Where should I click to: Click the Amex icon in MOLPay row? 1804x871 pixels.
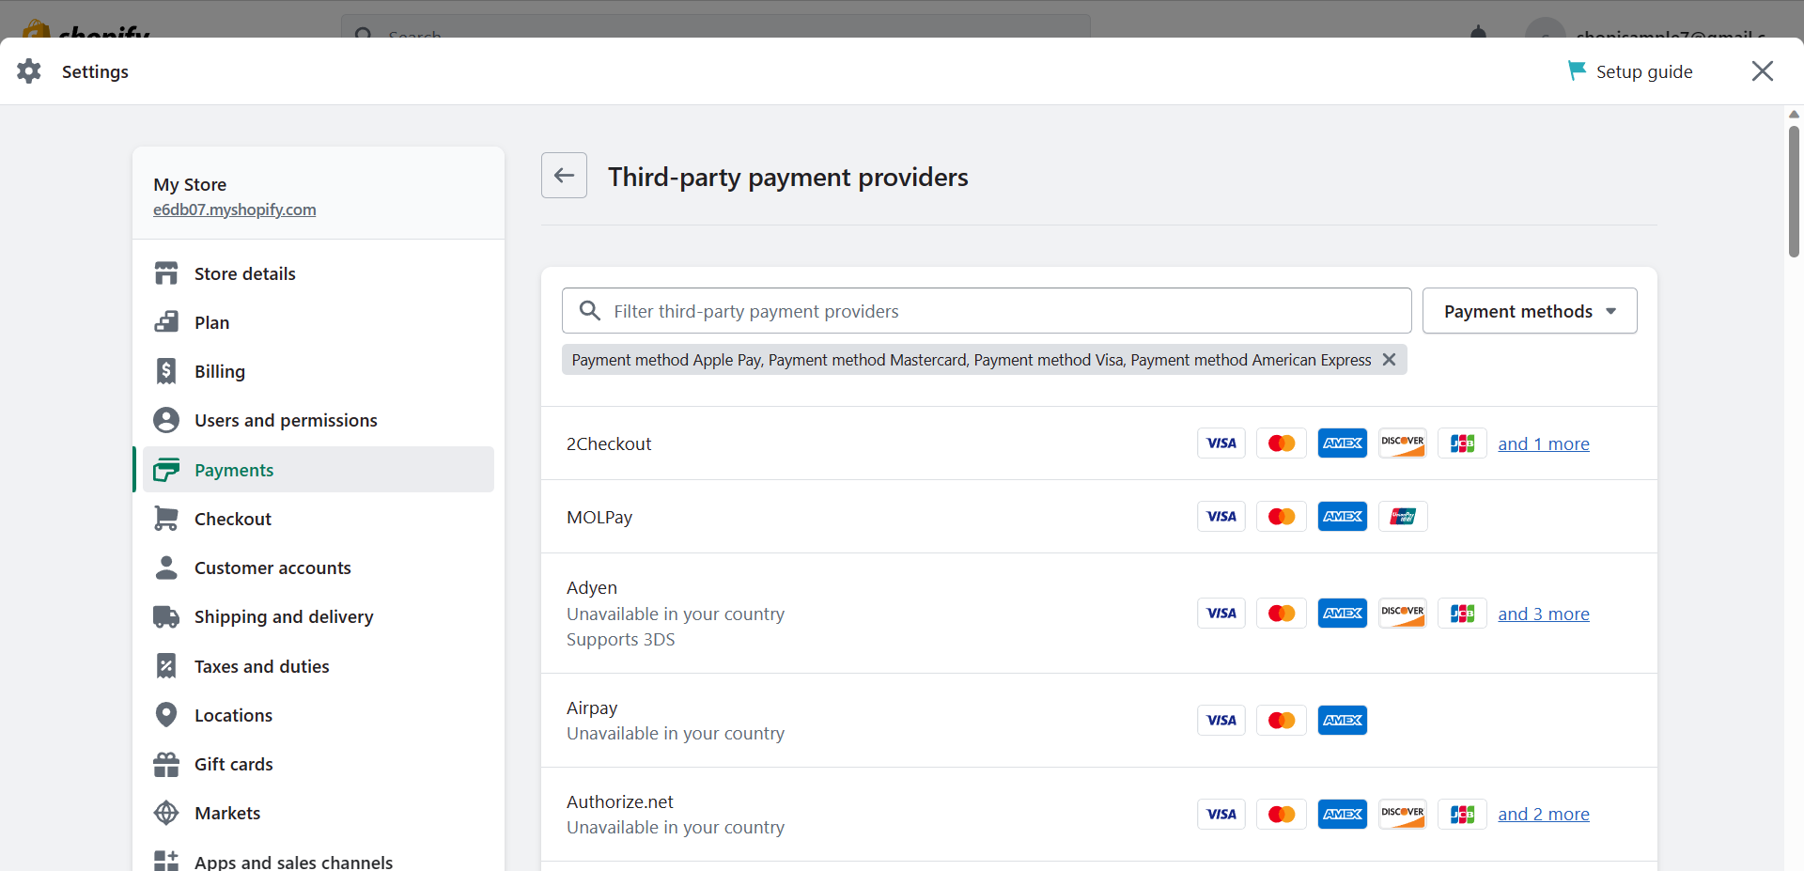coord(1343,517)
